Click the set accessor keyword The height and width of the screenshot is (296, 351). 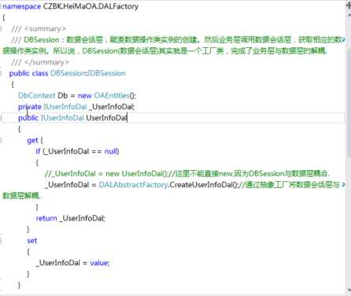[32, 241]
